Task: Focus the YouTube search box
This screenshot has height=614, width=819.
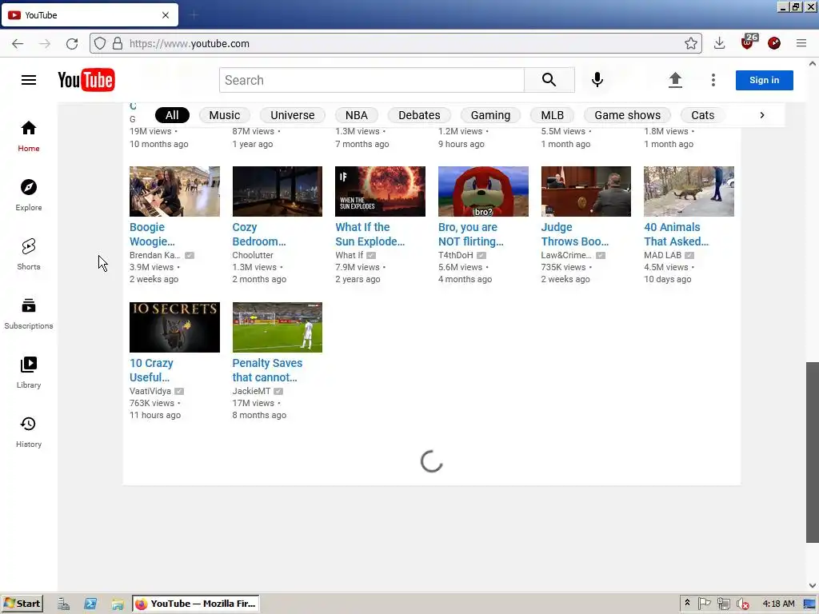Action: [371, 80]
